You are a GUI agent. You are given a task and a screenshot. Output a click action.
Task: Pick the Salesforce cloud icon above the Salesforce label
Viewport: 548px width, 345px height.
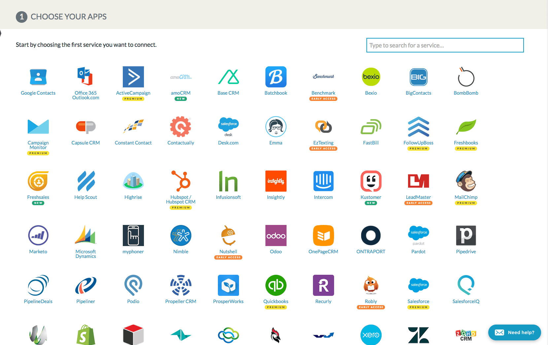pos(419,285)
